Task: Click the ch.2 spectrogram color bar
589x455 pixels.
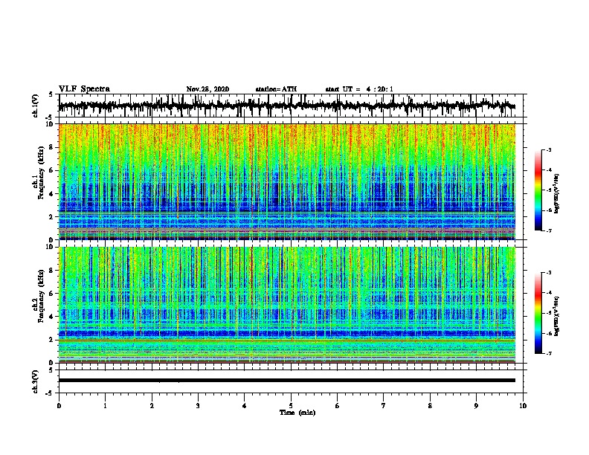Action: (x=538, y=313)
